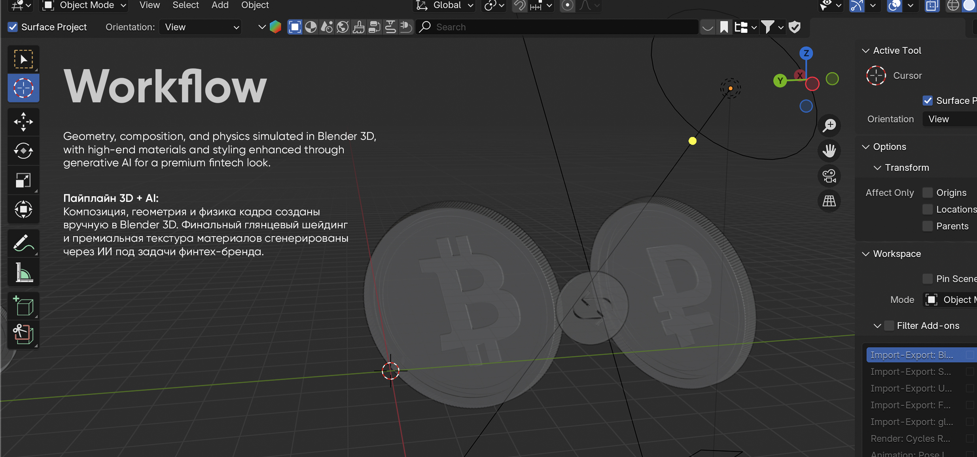Screen dimensions: 977x457
Task: Click the bookmark icon beside search
Action: pos(724,27)
